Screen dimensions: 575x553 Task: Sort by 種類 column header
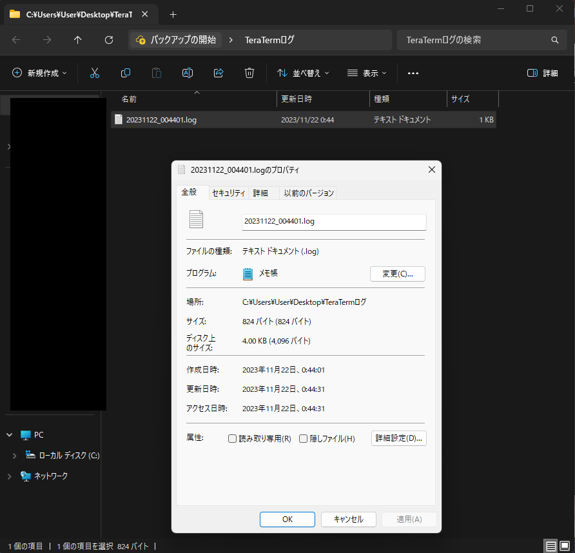(408, 99)
